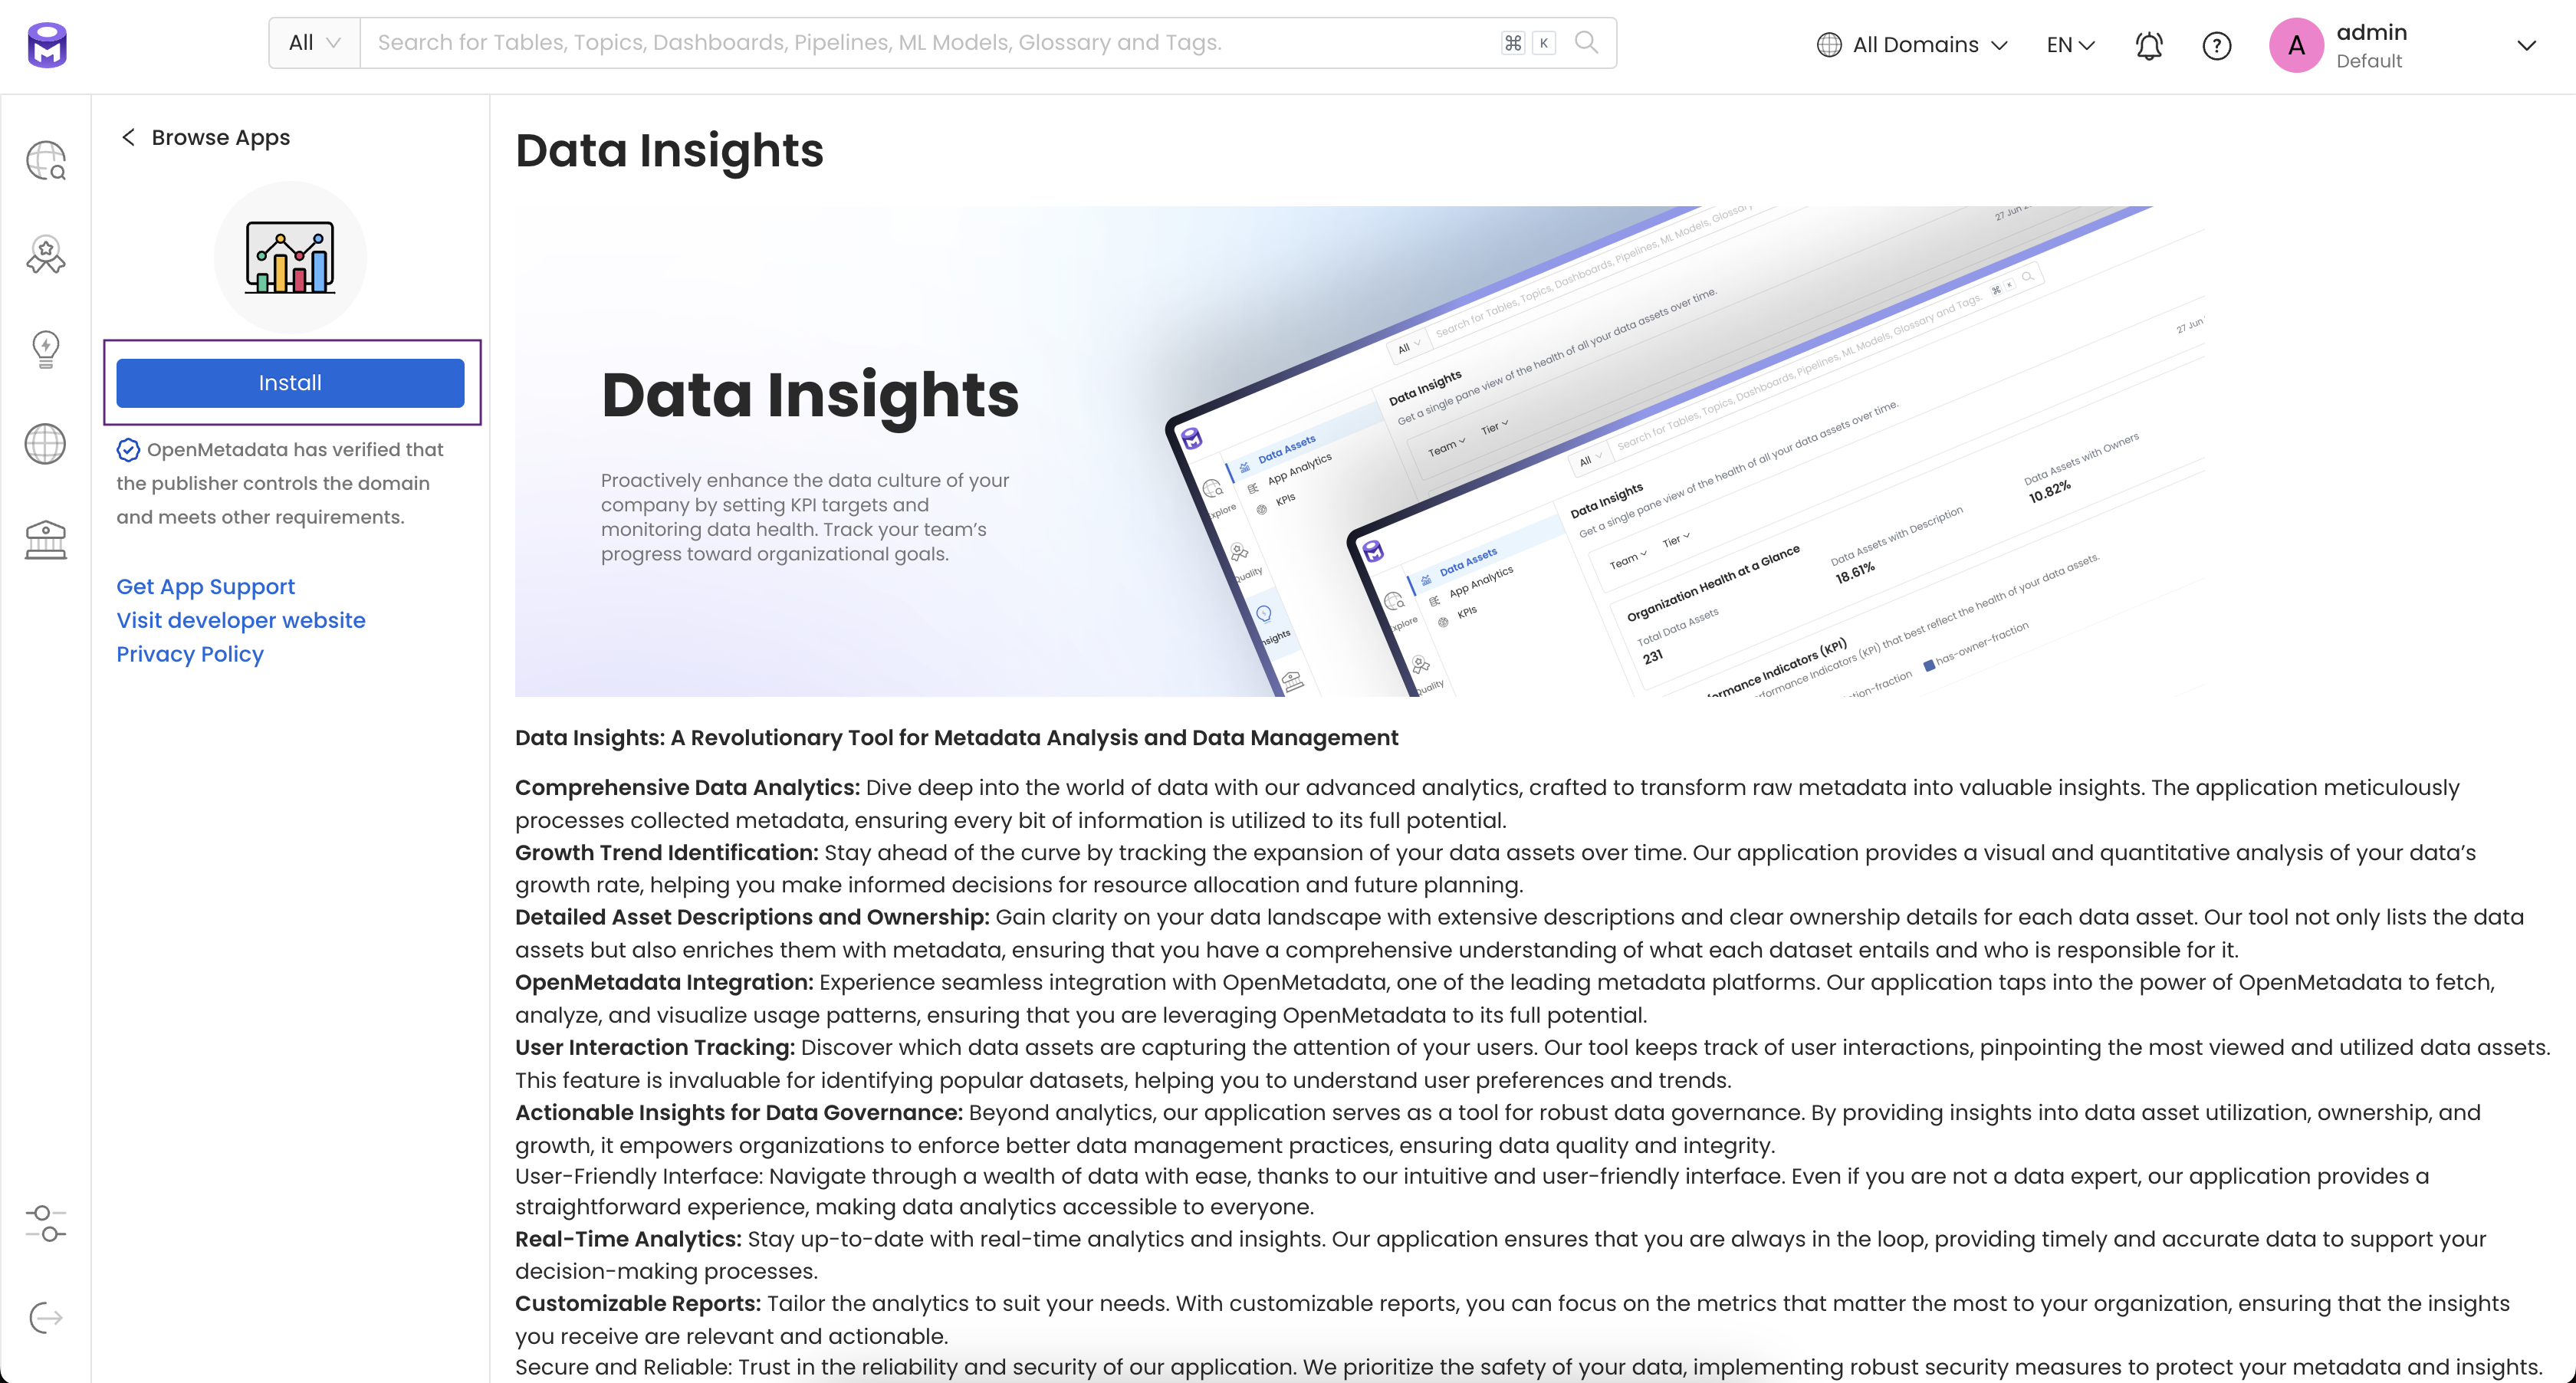Click the Globe/domains sidebar icon

46,445
